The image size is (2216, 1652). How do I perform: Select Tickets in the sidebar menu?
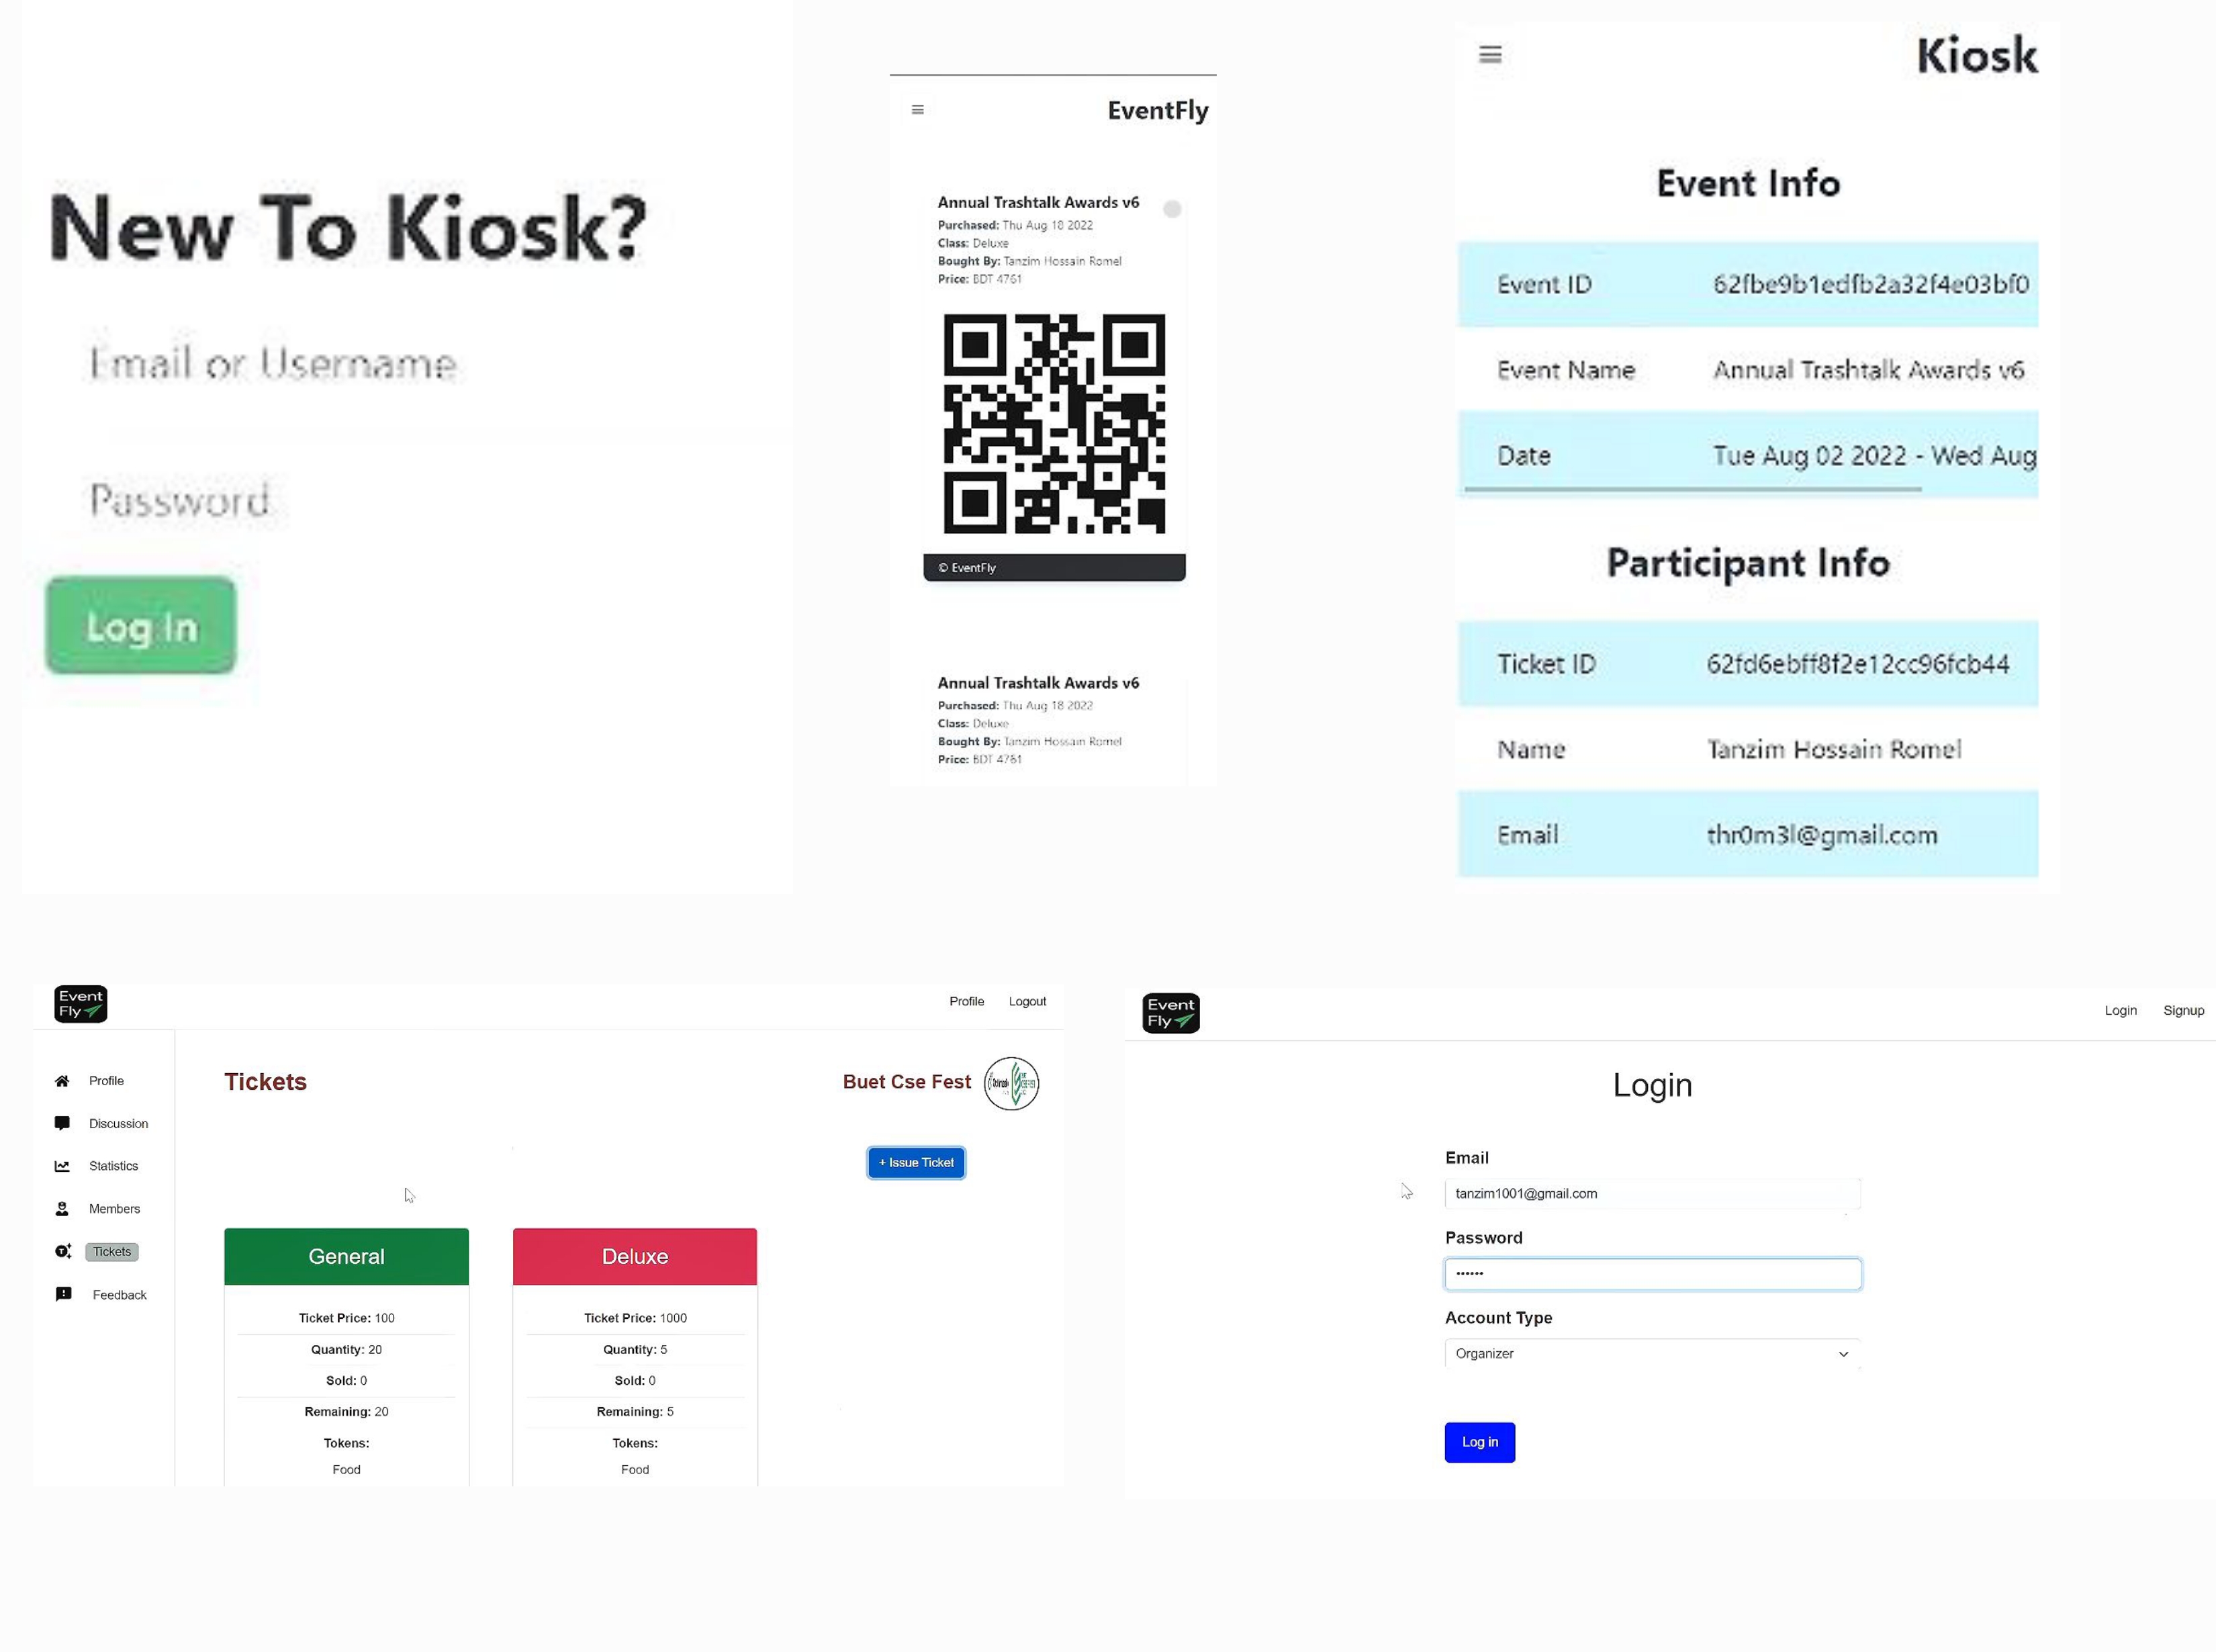click(x=112, y=1252)
